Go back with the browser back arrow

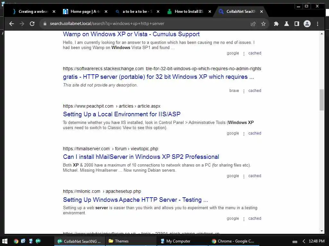pos(12,24)
